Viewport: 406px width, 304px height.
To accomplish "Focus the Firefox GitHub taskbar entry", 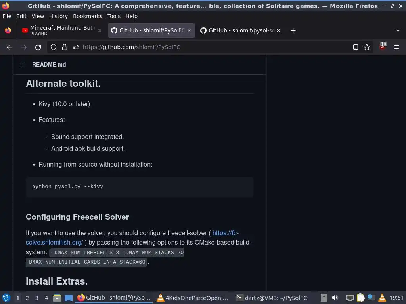I will (x=114, y=298).
